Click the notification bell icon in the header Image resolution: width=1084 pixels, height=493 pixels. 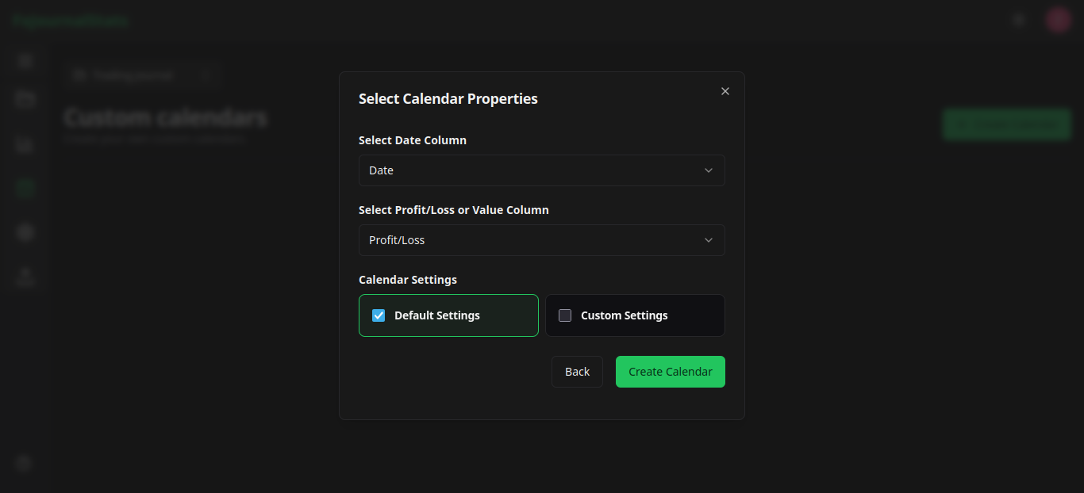click(x=1018, y=19)
